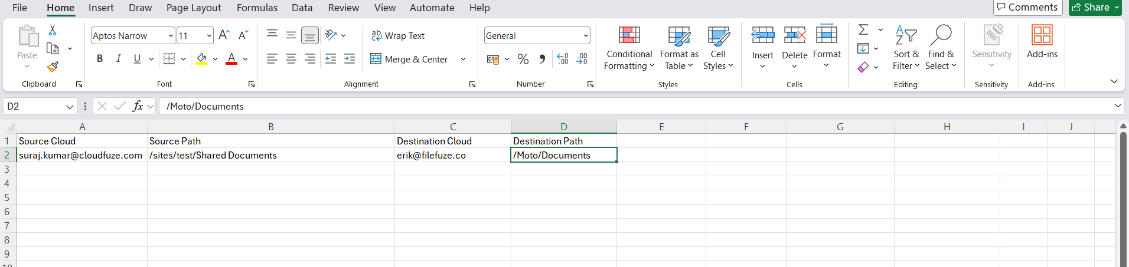Switch to the Insert tab
The width and height of the screenshot is (1129, 267).
coord(101,8)
